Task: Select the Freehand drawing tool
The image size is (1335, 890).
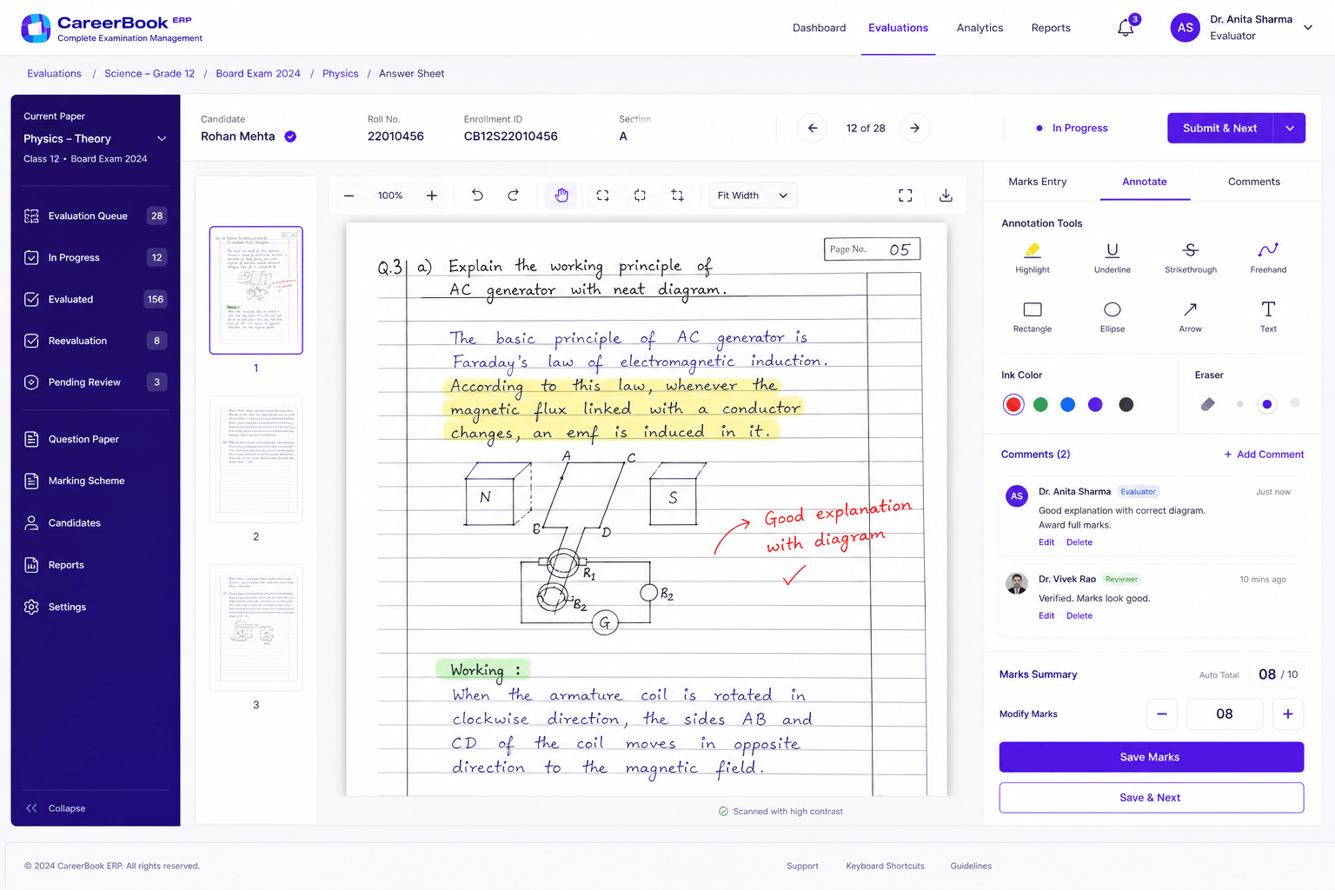Action: tap(1268, 258)
